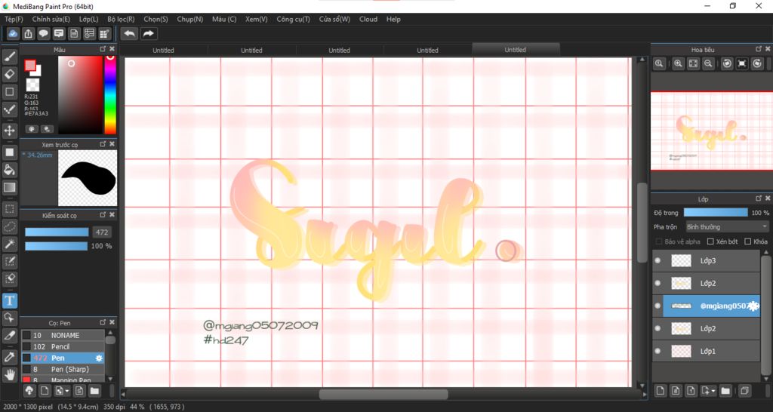Switch to the first Untitled tab
This screenshot has width=773, height=412.
pos(163,51)
